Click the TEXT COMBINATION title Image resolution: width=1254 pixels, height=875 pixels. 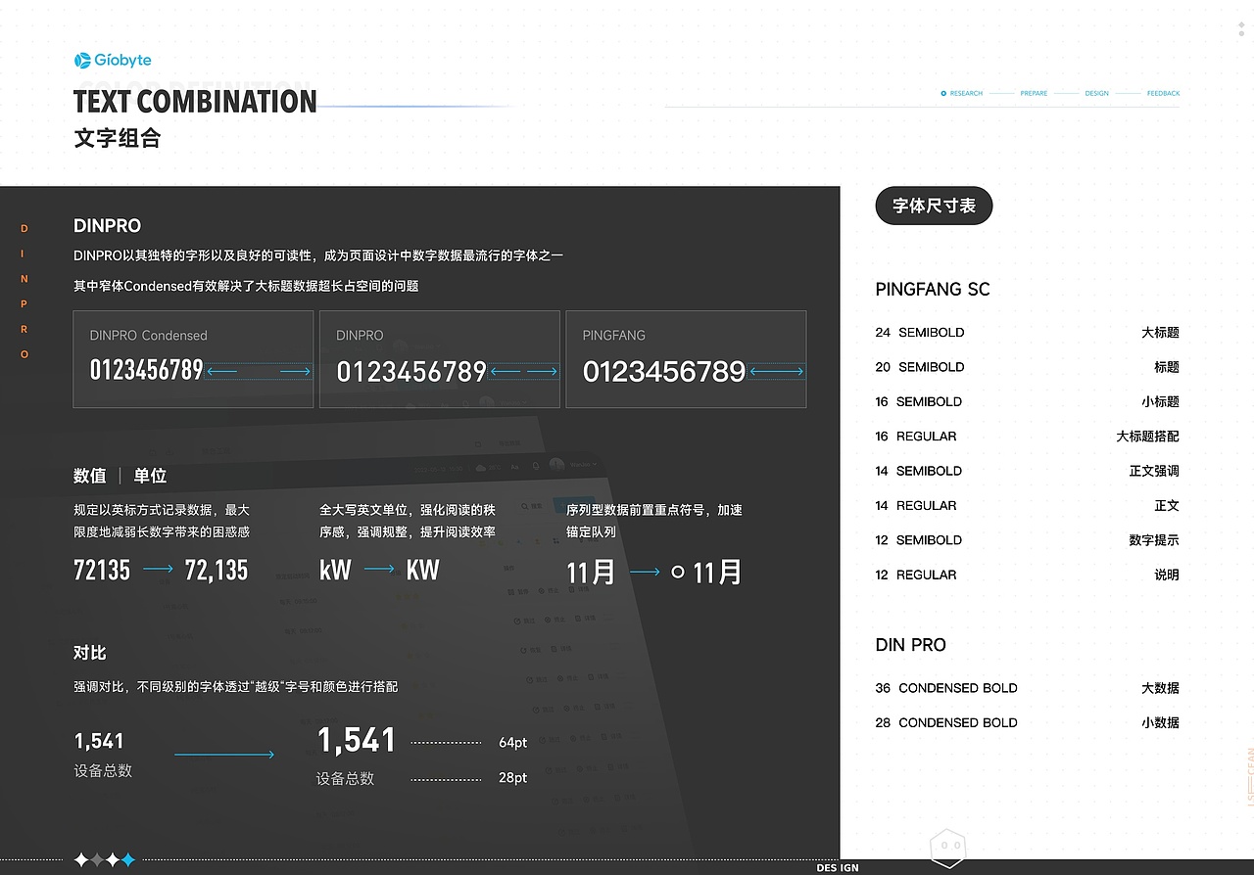pyautogui.click(x=195, y=102)
